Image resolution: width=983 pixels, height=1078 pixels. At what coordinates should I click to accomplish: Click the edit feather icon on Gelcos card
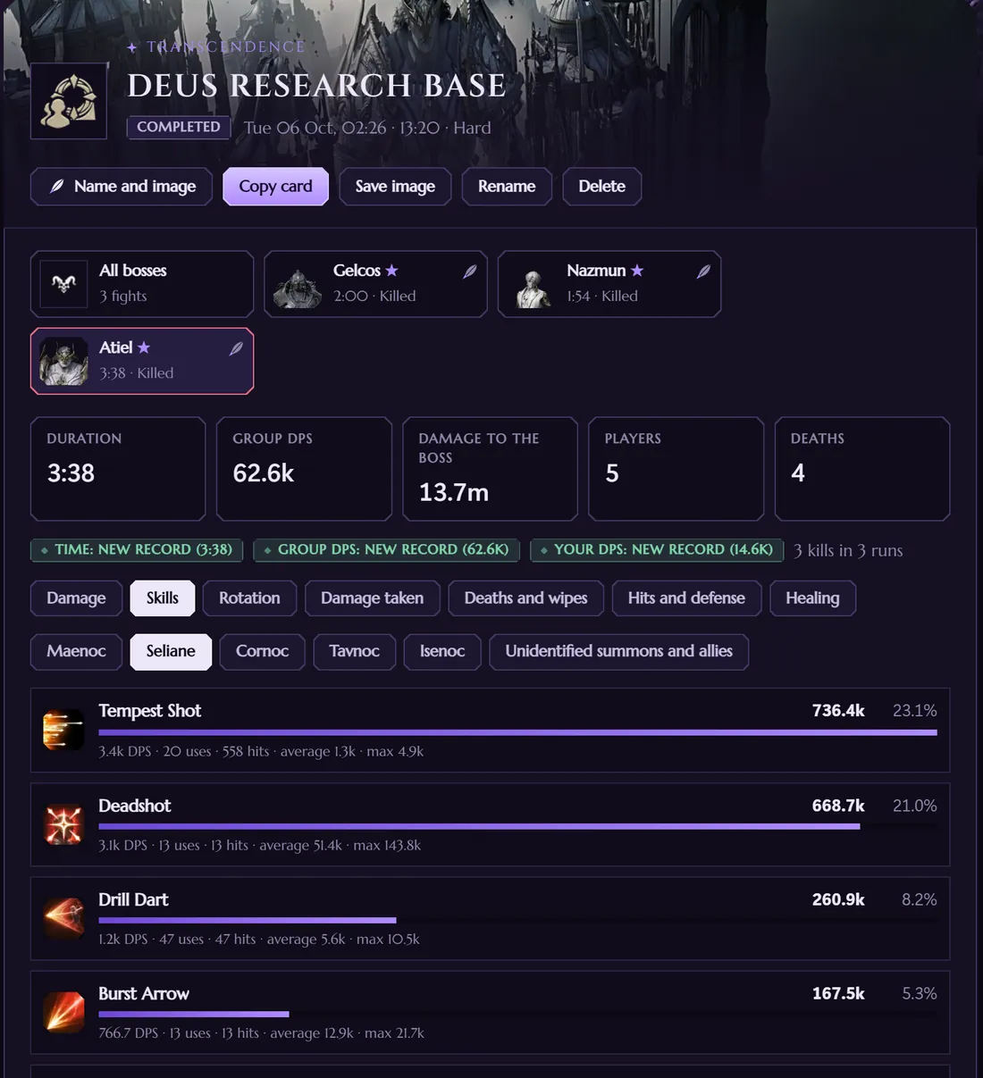click(x=469, y=272)
